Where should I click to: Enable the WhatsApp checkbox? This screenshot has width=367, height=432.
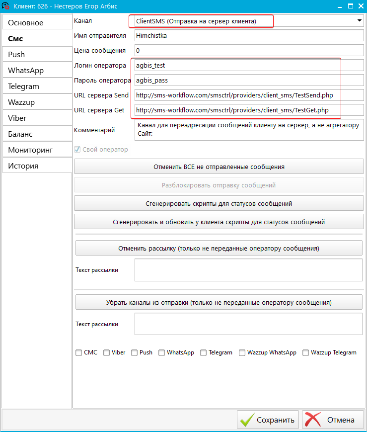[x=161, y=352]
